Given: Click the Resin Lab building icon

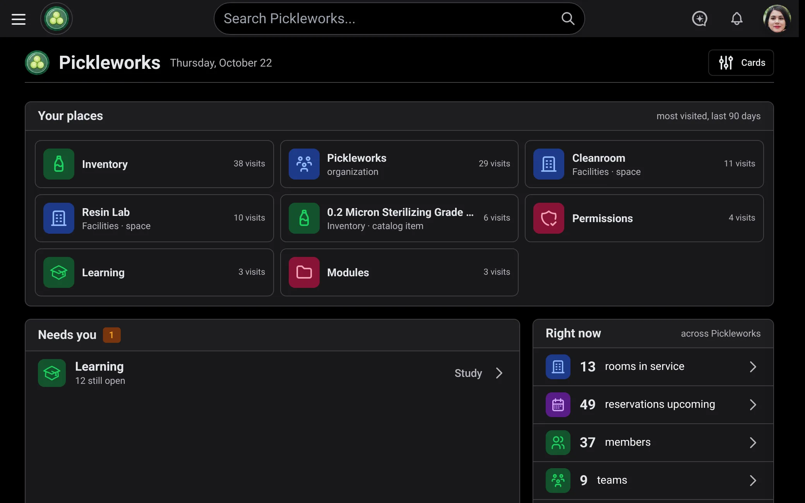Looking at the screenshot, I should [x=59, y=218].
